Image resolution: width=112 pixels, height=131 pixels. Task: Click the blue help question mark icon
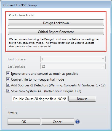(x=78, y=122)
